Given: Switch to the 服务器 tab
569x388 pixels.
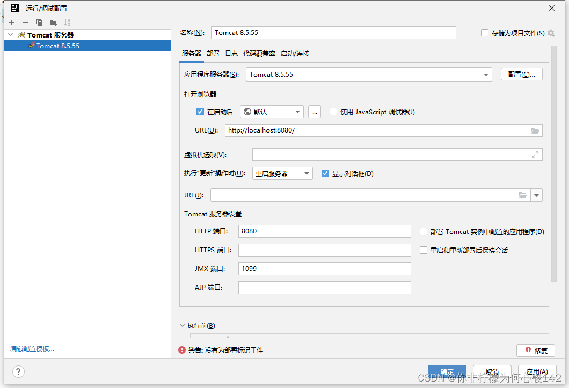Looking at the screenshot, I should pos(192,54).
